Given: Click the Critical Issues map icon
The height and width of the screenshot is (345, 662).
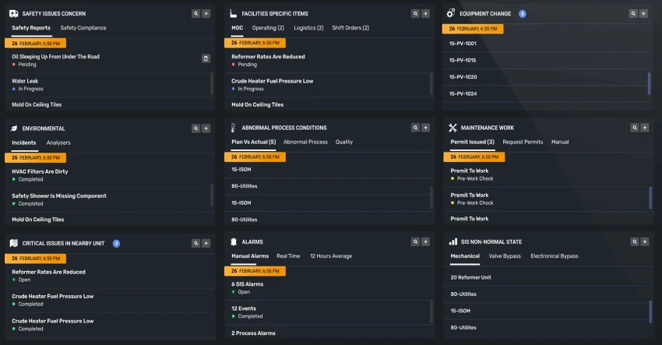Looking at the screenshot, I should click(x=13, y=243).
